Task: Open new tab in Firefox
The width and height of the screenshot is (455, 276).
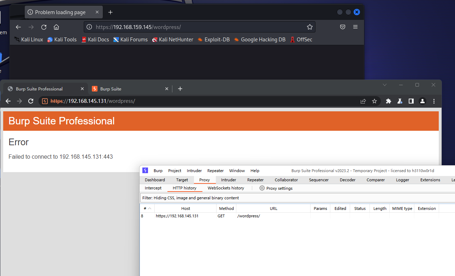Action: (110, 12)
